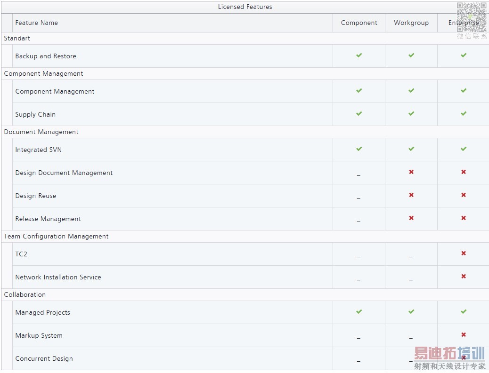
Task: Collapse the Document Management group row
Action: pyautogui.click(x=41, y=132)
